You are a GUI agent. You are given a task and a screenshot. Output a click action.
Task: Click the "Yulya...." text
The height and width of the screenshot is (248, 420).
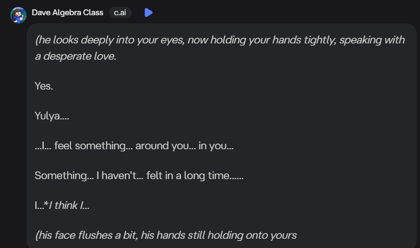click(x=51, y=116)
